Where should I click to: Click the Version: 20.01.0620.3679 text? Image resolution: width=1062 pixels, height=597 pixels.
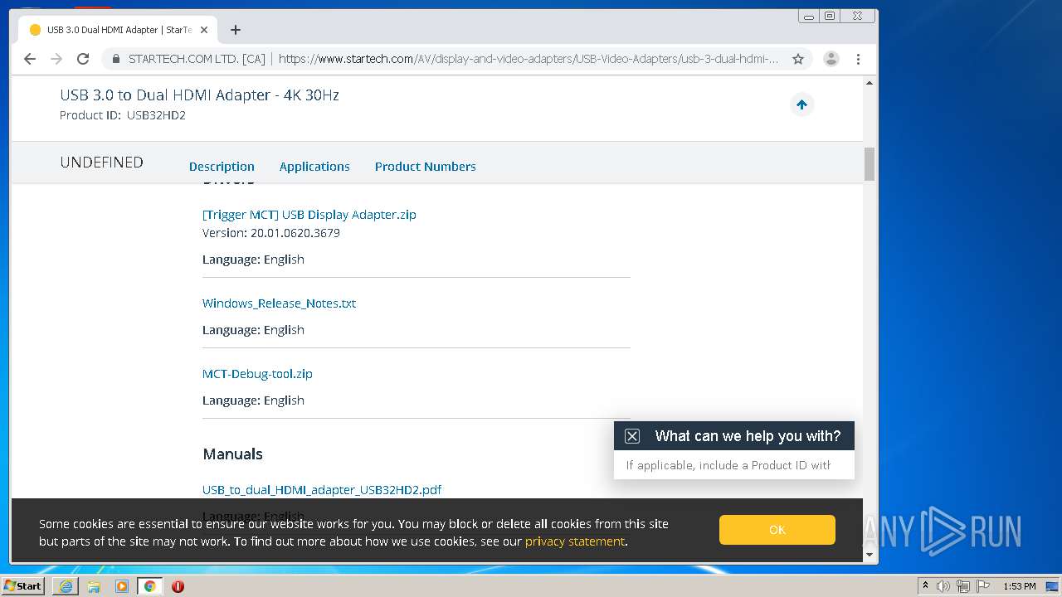[271, 233]
